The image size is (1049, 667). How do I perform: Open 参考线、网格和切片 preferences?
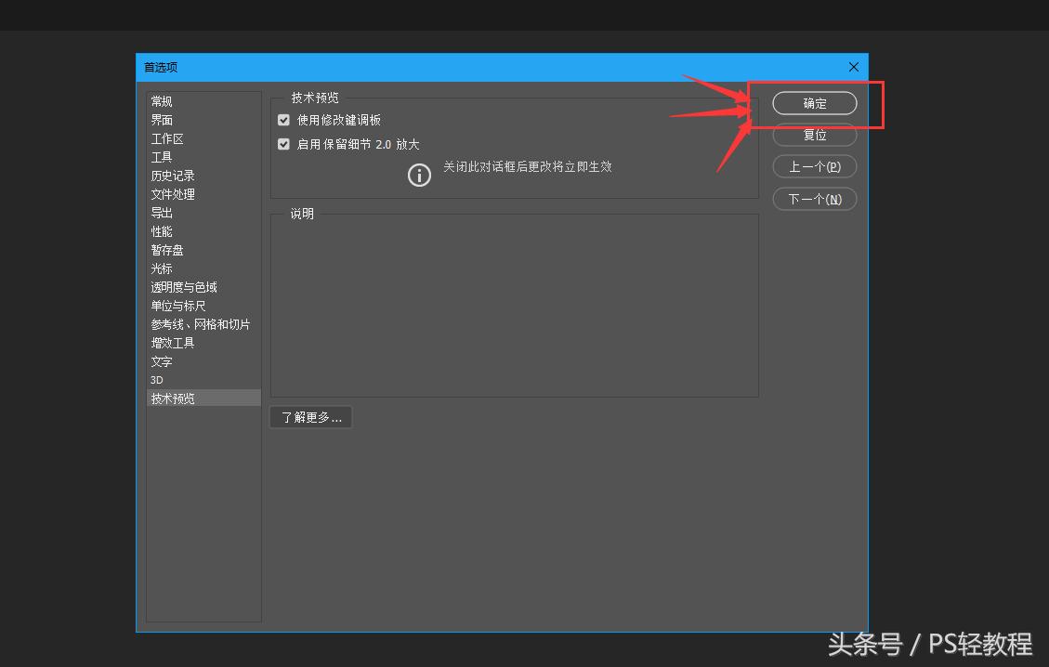click(201, 323)
